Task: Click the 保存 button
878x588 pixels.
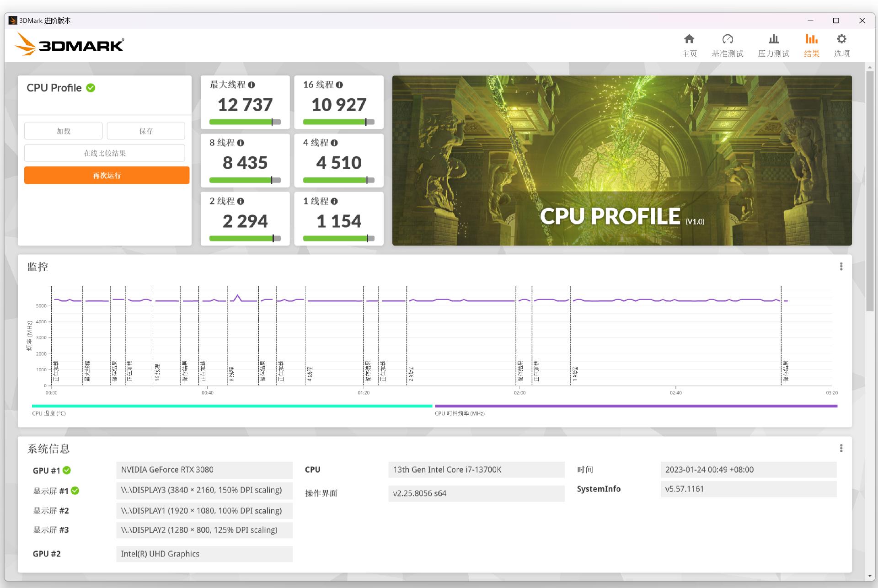Action: click(x=146, y=131)
